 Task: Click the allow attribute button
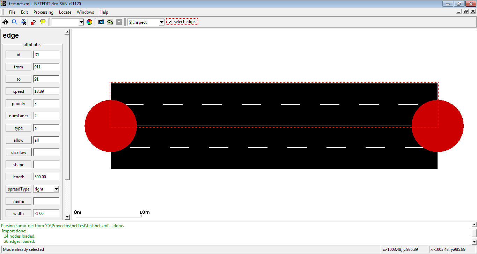(19, 140)
